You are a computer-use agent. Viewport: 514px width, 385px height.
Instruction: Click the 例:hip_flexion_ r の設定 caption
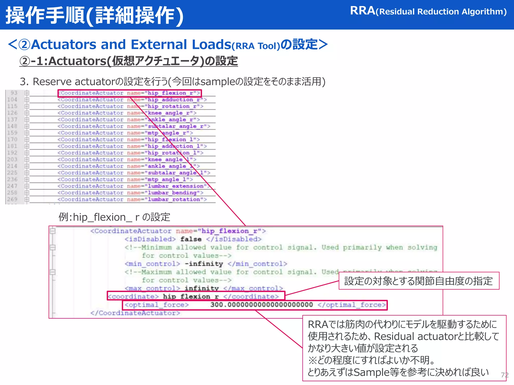pos(114,217)
